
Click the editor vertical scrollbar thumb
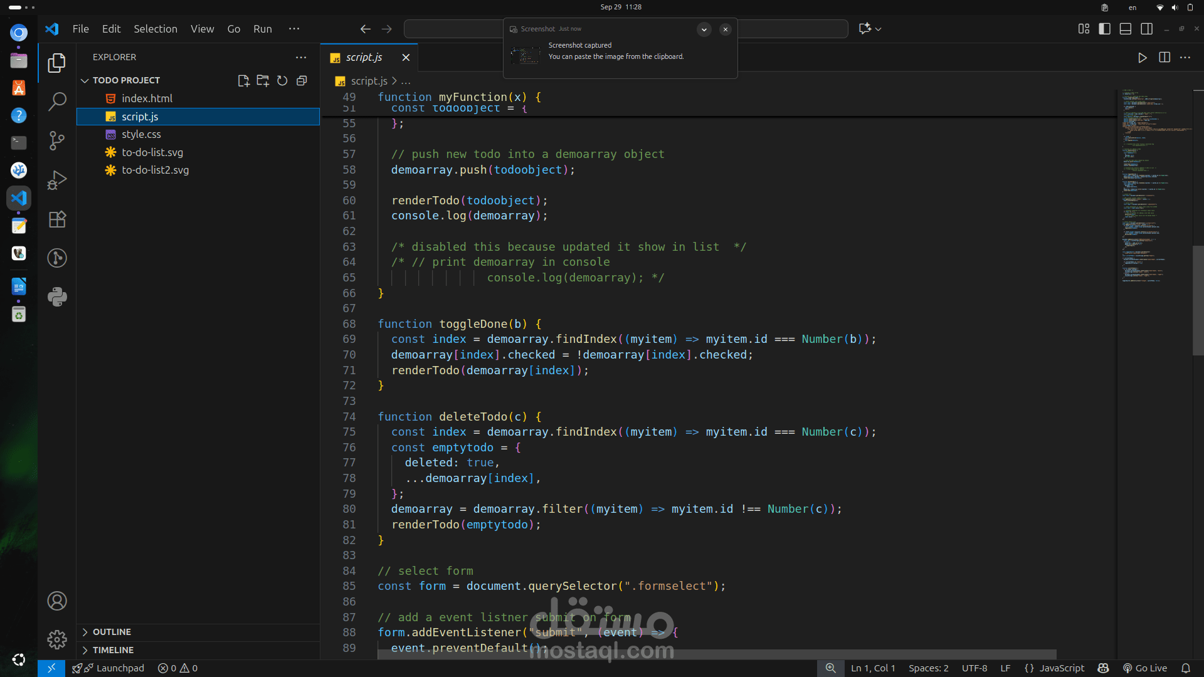point(1198,301)
